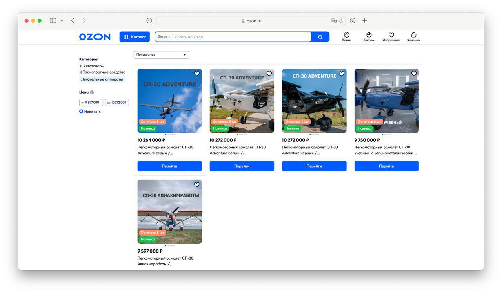Viewport: 502px width, 294px height.
Task: Click the magnifier search button
Action: (x=320, y=37)
